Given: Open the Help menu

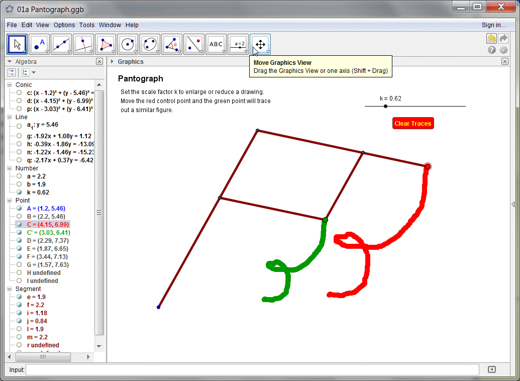Looking at the screenshot, I should pos(132,25).
